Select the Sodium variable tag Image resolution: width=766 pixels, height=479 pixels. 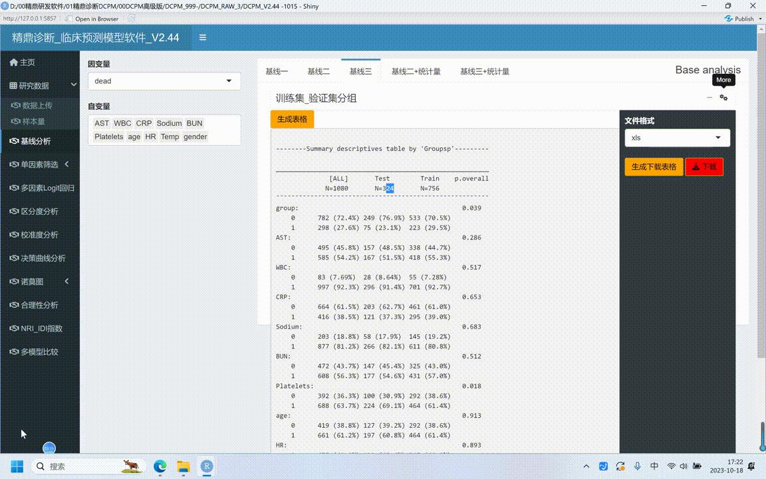pyautogui.click(x=169, y=123)
